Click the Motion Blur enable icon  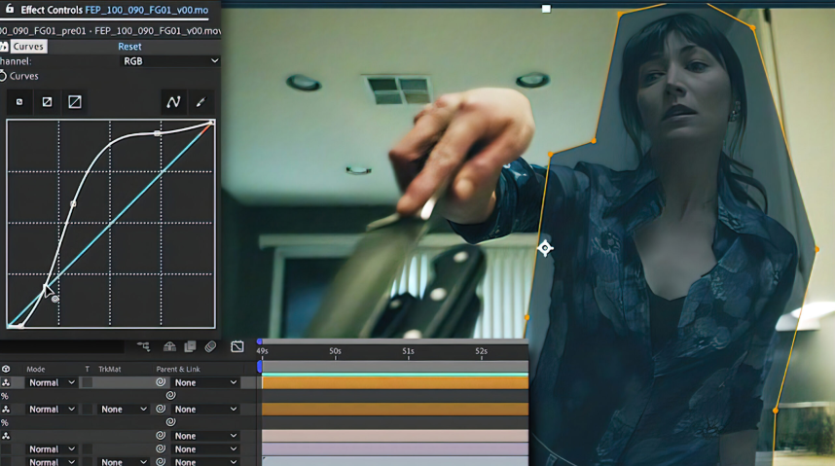coord(210,346)
